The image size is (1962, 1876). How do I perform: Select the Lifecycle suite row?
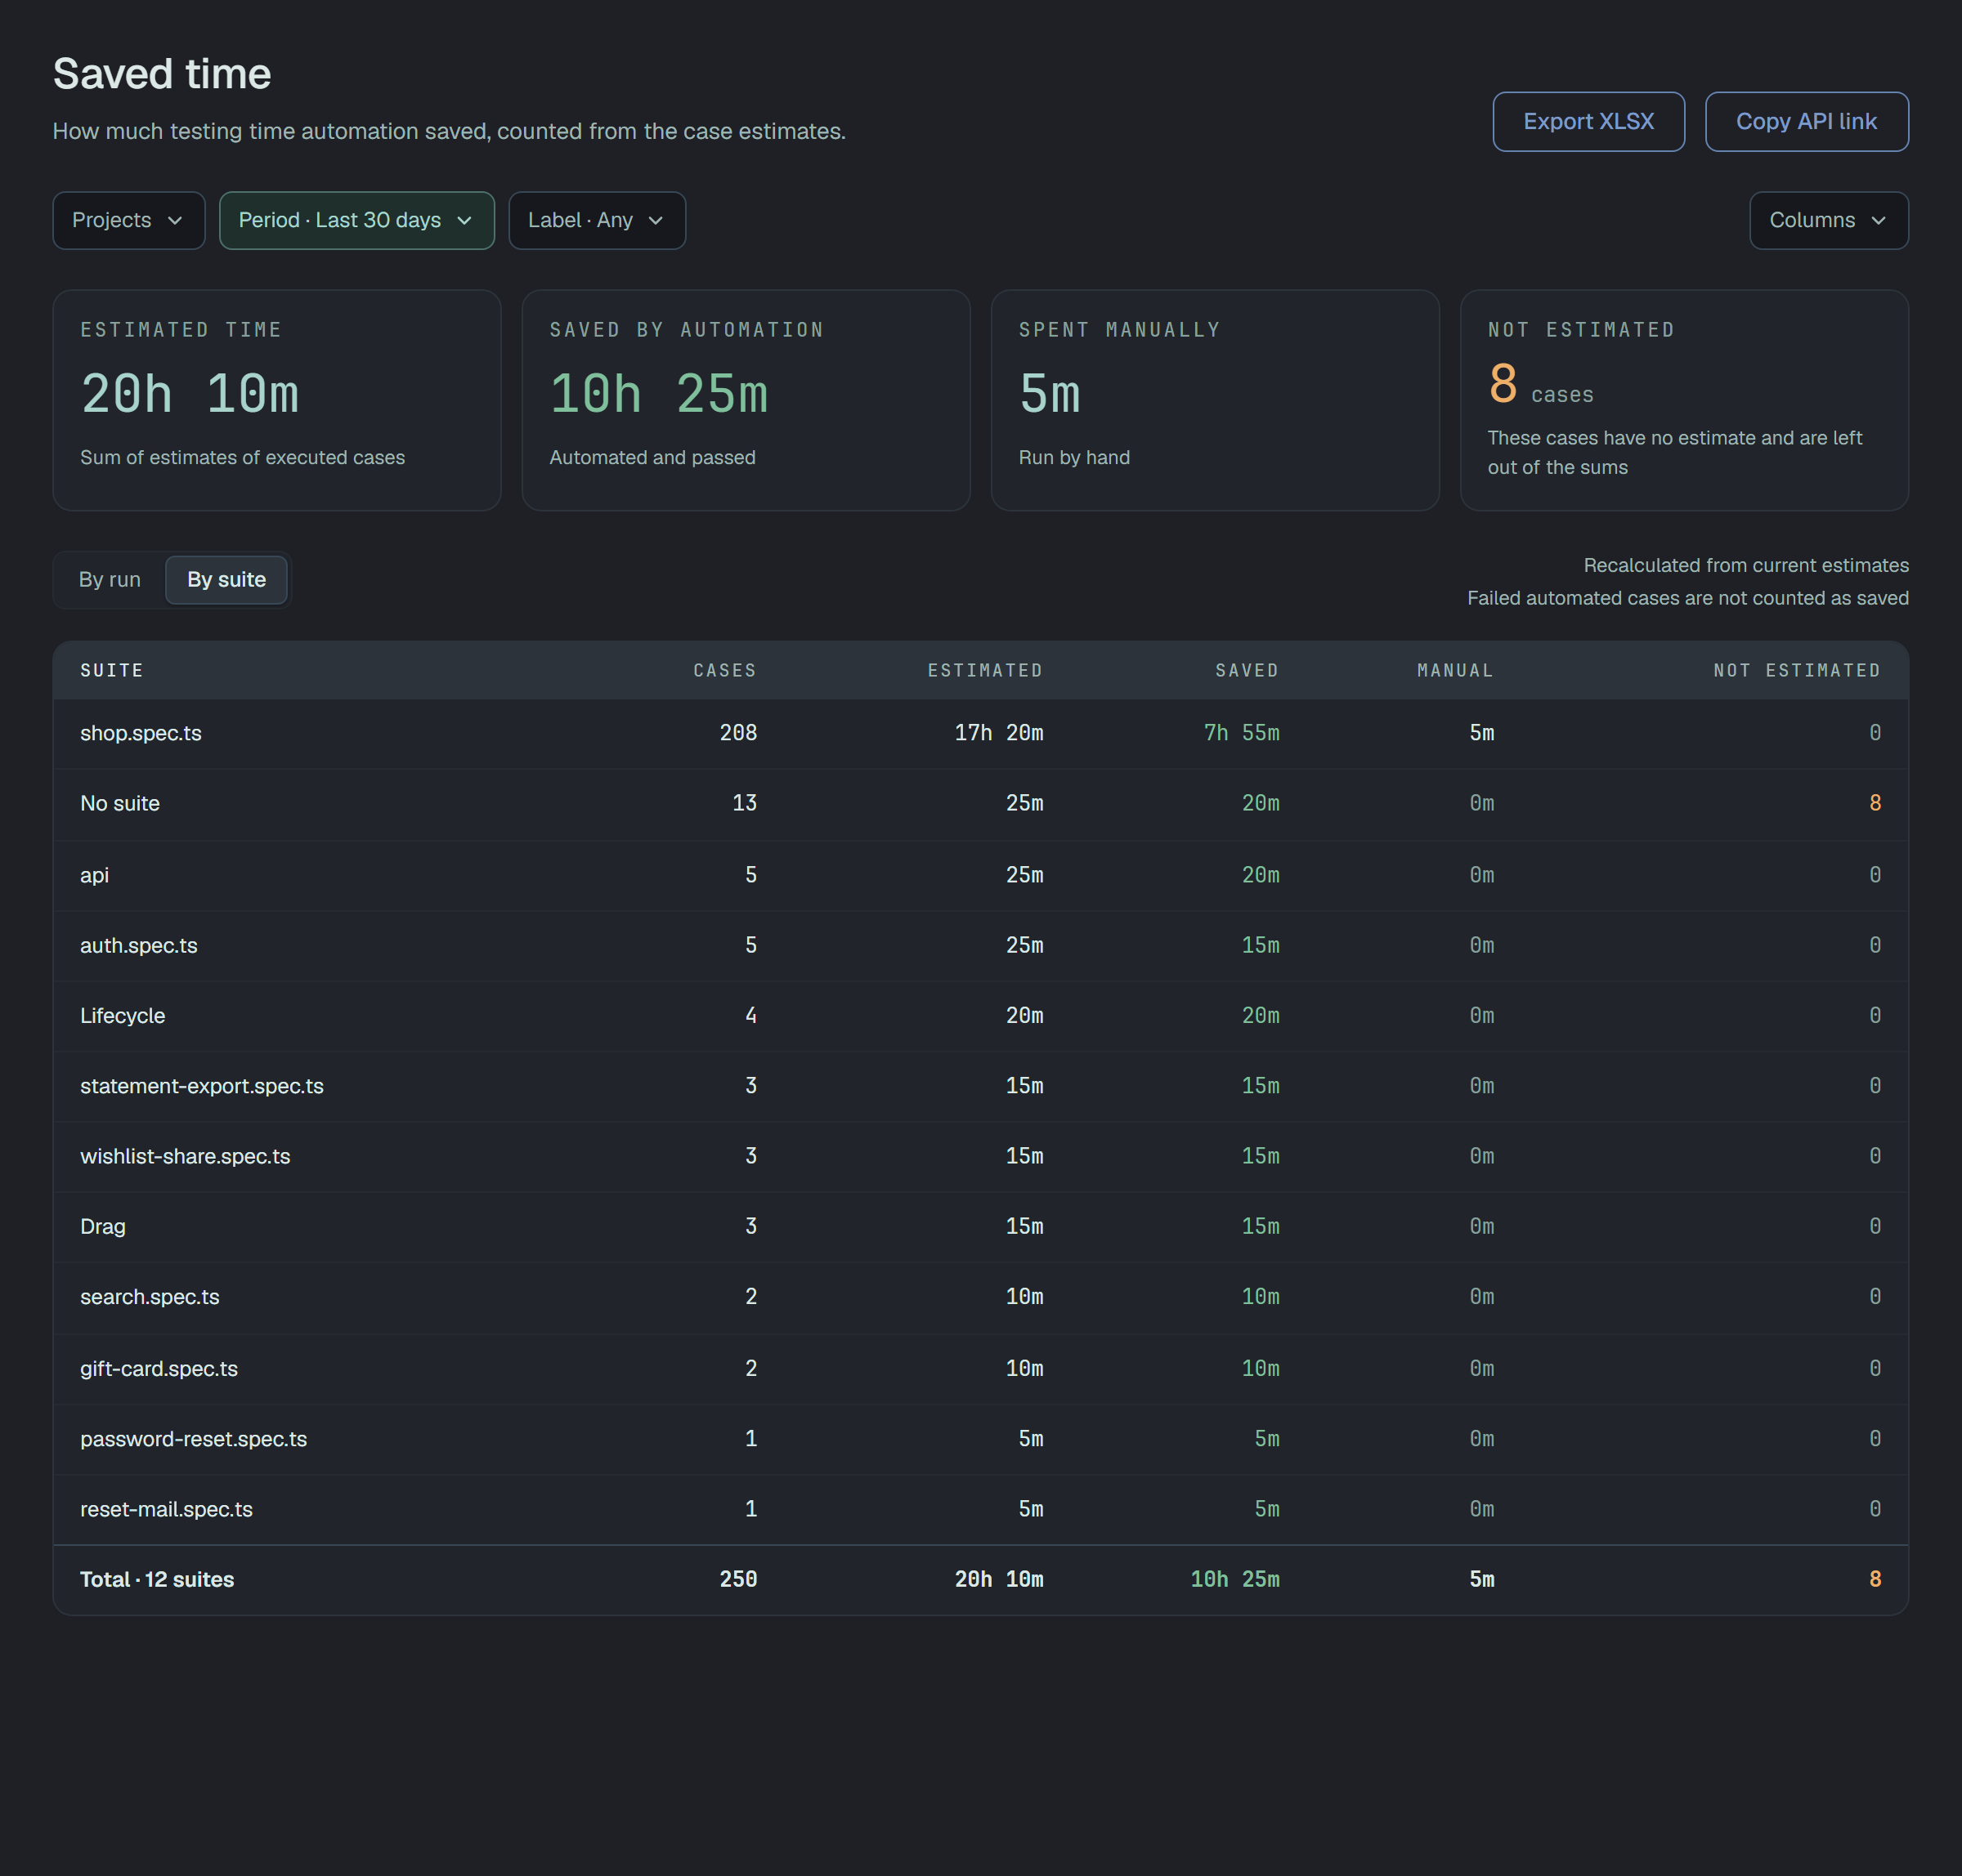[980, 1016]
